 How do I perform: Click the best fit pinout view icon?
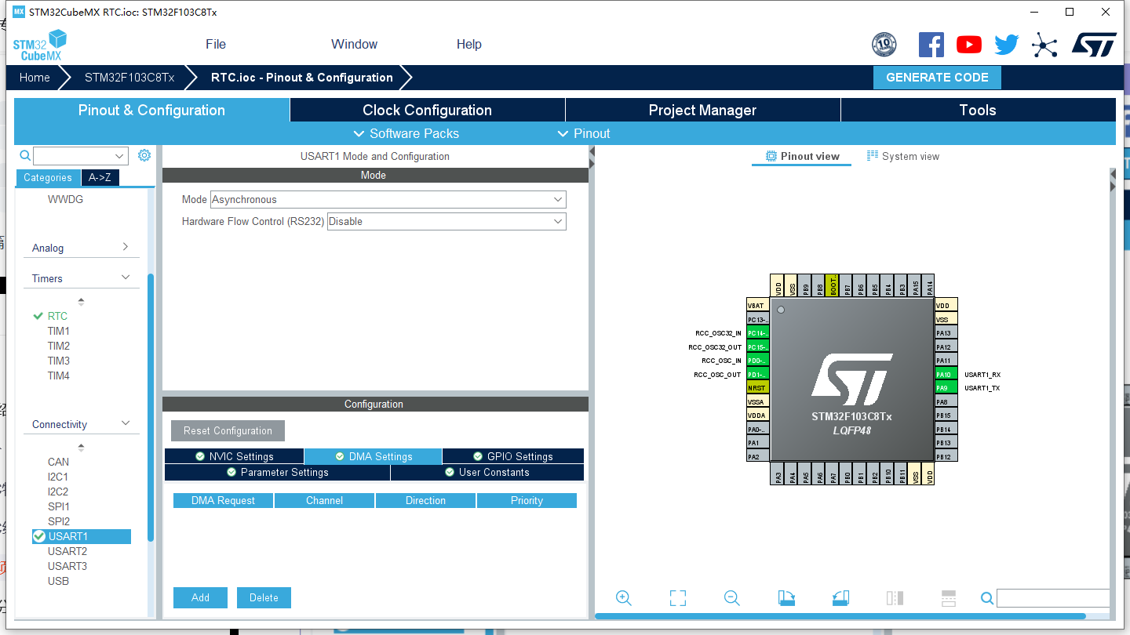coord(677,597)
